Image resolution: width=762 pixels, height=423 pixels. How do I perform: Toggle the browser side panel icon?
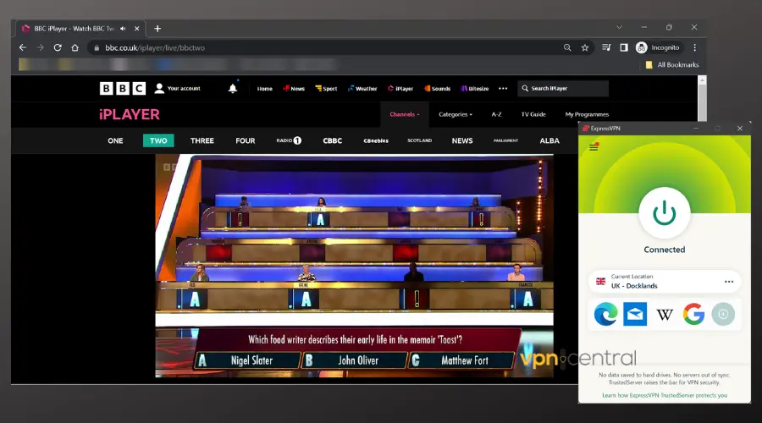tap(624, 47)
